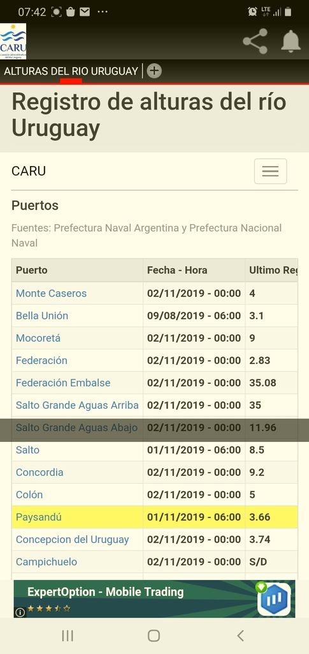Open notifications via the bell icon
Image resolution: width=309 pixels, height=654 pixels.
coord(291,42)
